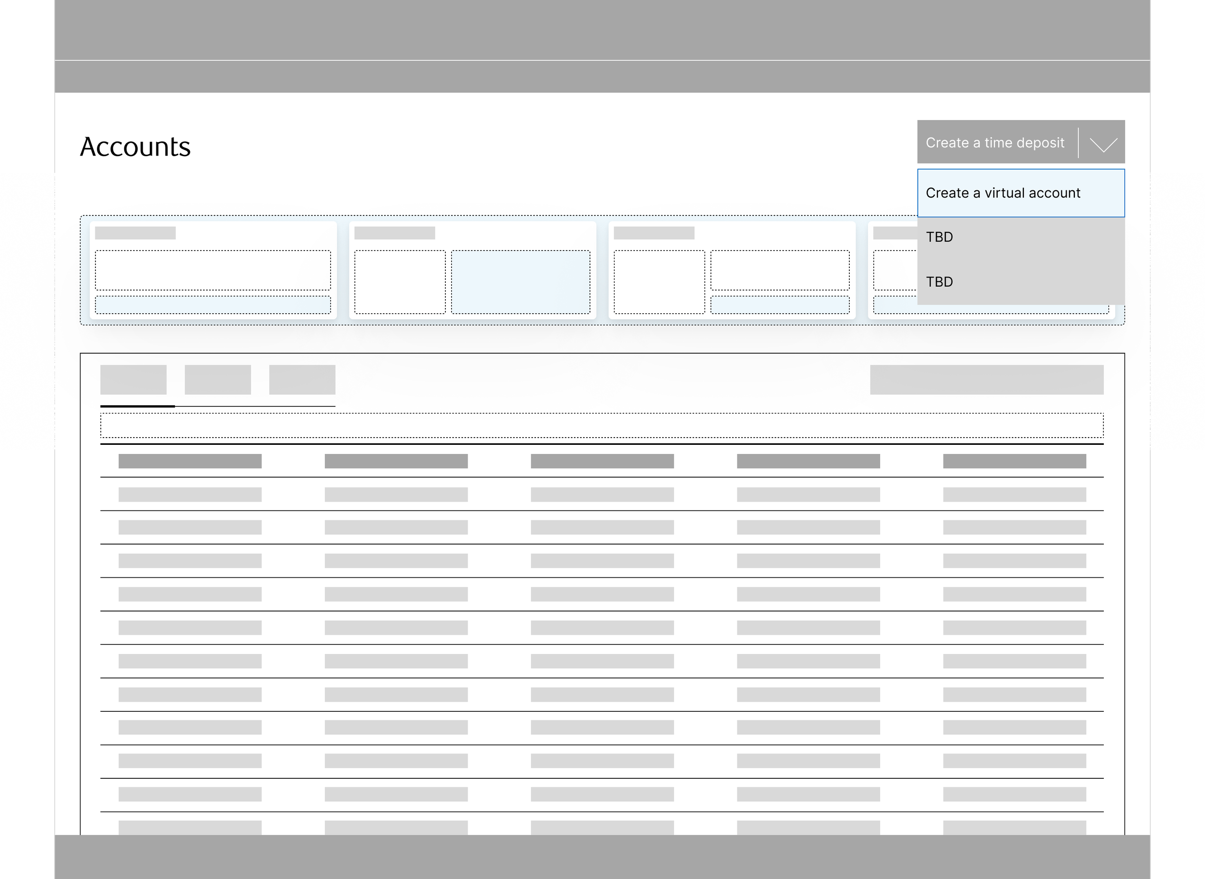
Task: Click the first table row's first cell
Action: [190, 495]
